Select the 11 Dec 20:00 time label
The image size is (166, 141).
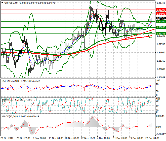[x=120, y=138]
